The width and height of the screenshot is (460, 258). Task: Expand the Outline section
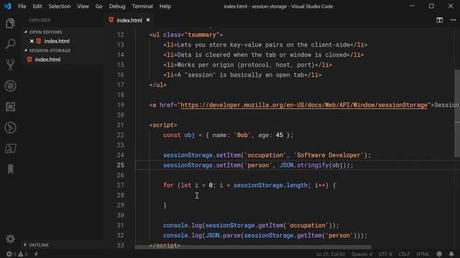point(37,244)
